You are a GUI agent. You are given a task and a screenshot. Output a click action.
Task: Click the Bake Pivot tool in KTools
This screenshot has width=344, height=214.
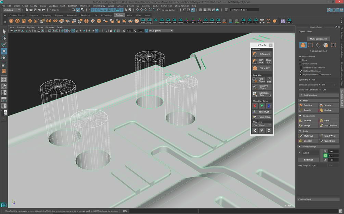pos(262,112)
